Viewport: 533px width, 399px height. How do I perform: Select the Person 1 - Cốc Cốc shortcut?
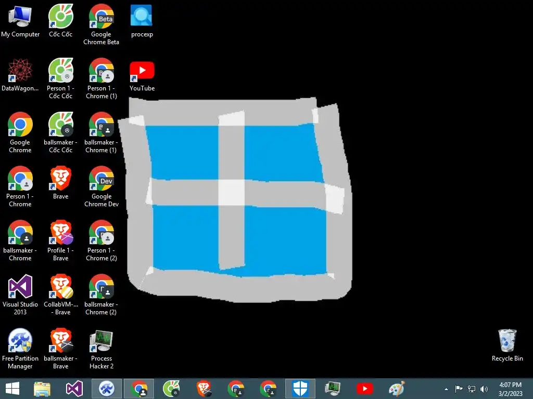60,78
